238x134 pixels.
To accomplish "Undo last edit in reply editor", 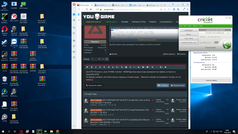I will pos(152,67).
